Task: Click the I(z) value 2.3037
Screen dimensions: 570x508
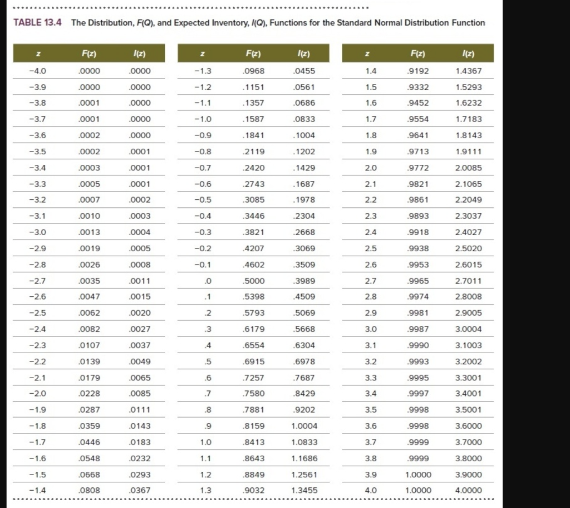Action: coord(469,216)
